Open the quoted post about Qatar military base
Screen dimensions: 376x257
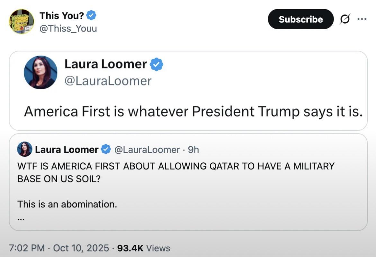tap(176, 172)
